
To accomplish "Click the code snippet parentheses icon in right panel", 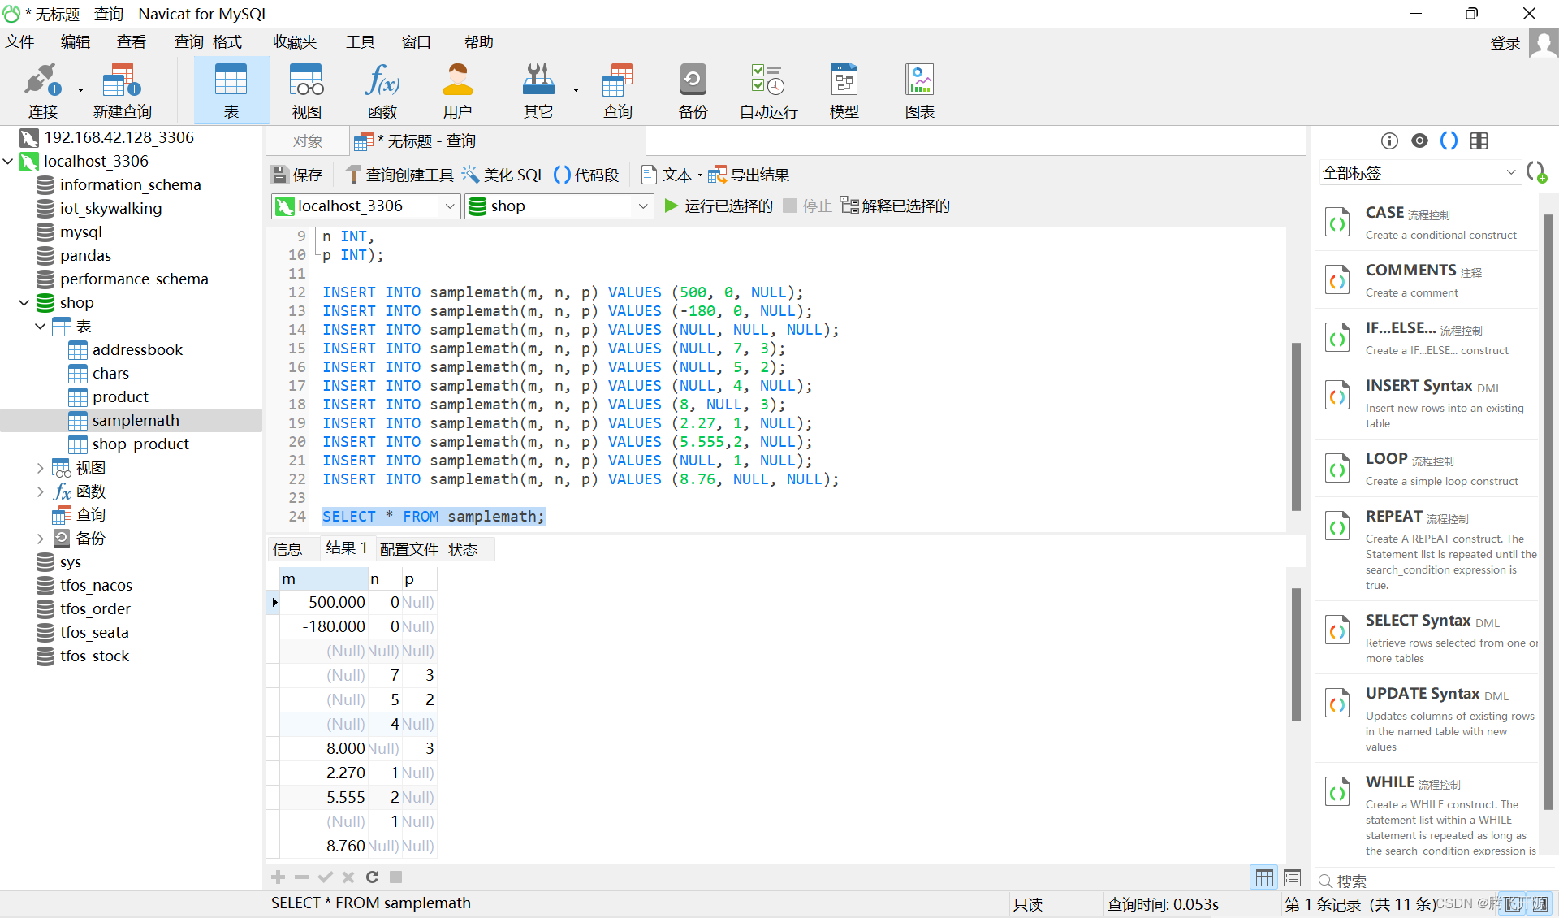I will click(1449, 141).
